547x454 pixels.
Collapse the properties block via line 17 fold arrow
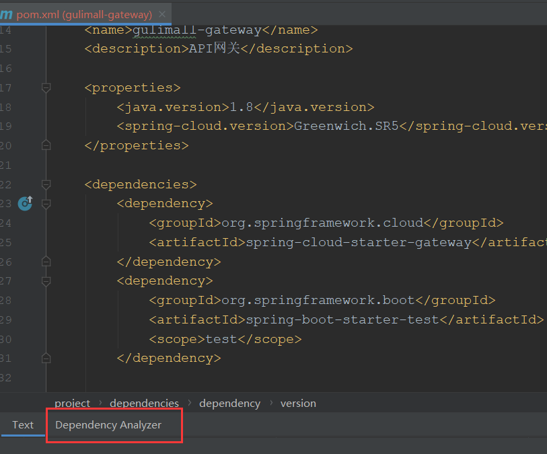(46, 87)
